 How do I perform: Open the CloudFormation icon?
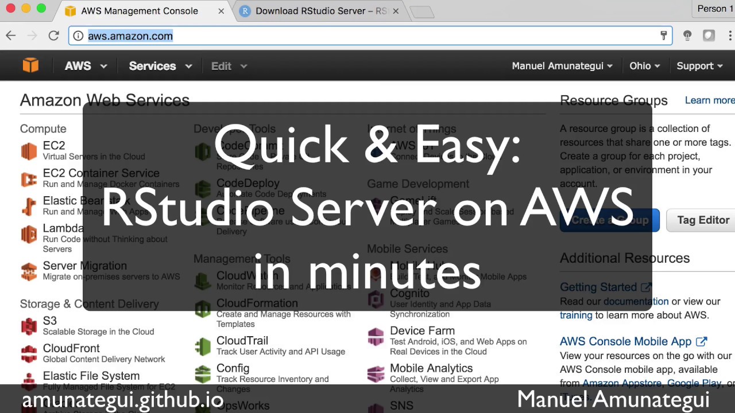[x=202, y=309]
